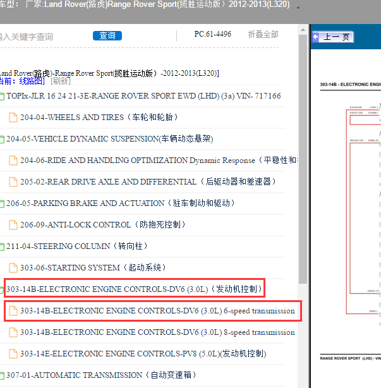This screenshot has width=381, height=388.
Task: Click the 上一页 previous page button
Action: 332,37
